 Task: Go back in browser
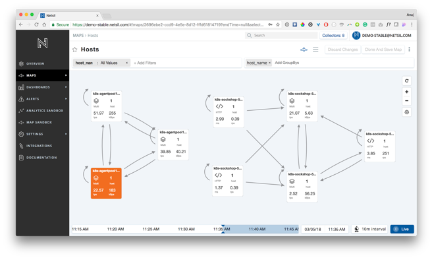[x=21, y=24]
